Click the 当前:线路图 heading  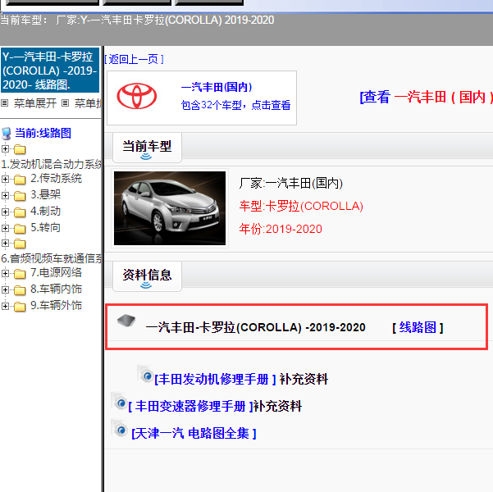(x=43, y=133)
